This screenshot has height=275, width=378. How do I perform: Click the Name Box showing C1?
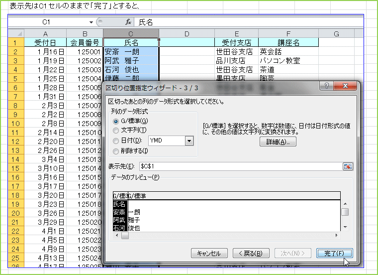(x=46, y=22)
